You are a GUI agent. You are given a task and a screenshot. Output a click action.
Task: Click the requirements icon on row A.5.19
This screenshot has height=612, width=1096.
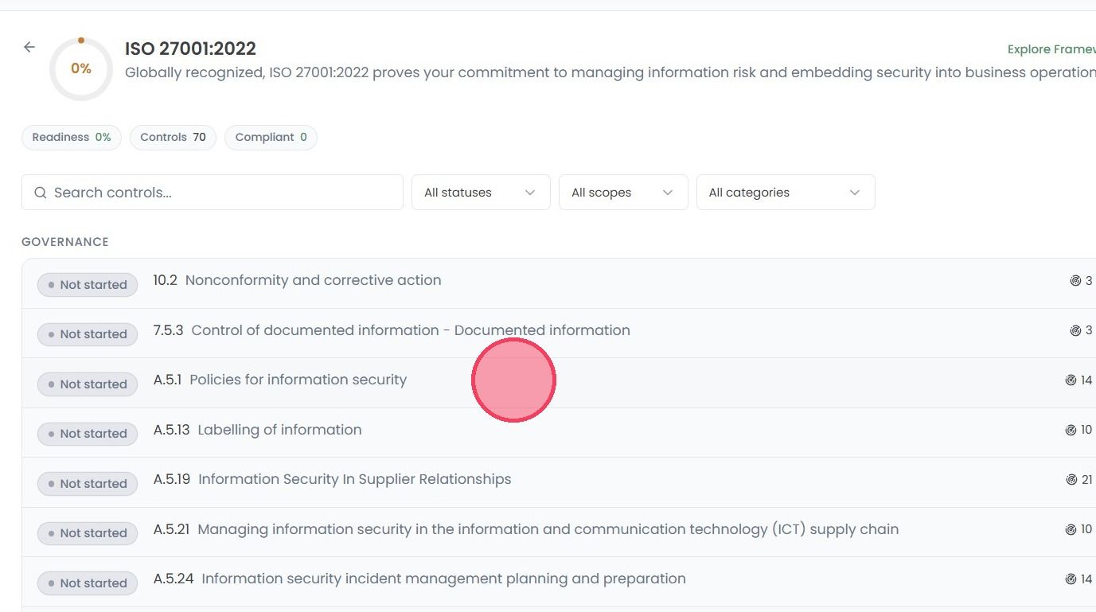pyautogui.click(x=1071, y=480)
